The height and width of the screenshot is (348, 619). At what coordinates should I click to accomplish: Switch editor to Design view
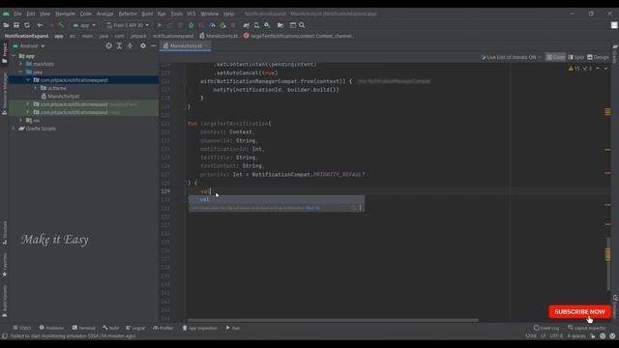pyautogui.click(x=598, y=57)
